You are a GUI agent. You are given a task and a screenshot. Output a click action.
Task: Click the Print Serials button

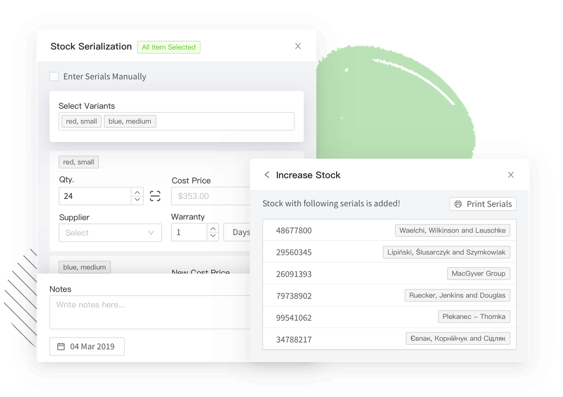tap(483, 204)
